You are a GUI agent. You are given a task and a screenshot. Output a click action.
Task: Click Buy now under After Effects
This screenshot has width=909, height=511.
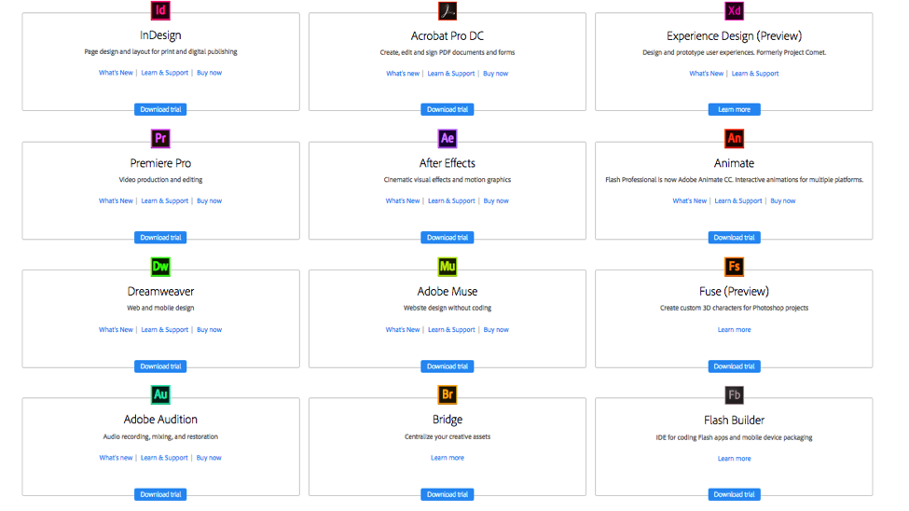tap(496, 201)
